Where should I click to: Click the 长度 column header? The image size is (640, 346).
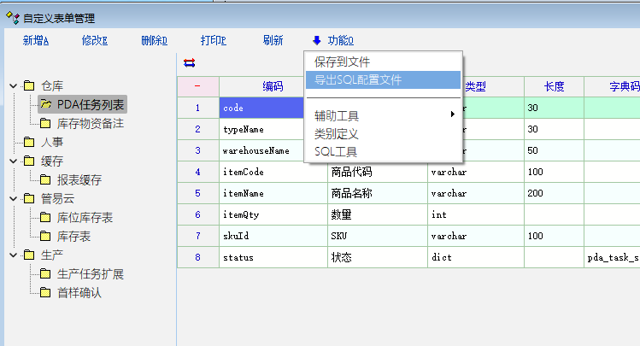(x=554, y=86)
